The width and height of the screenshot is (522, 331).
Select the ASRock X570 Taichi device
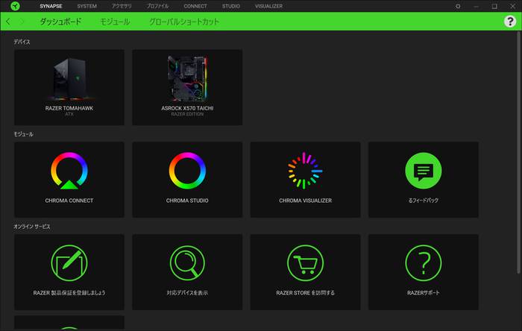tap(187, 87)
